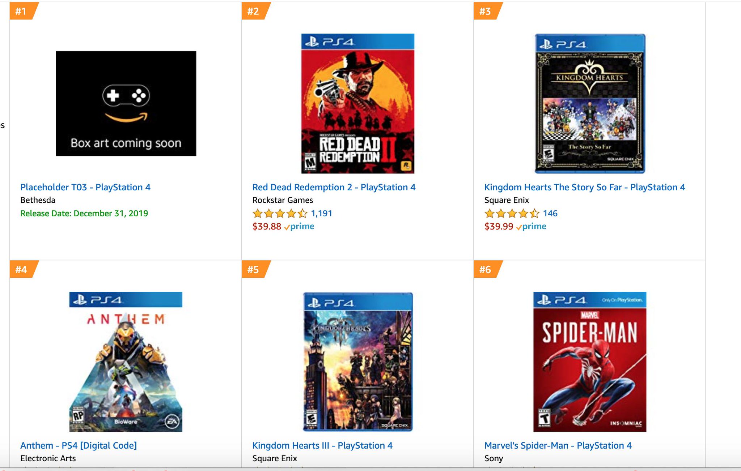The width and height of the screenshot is (741, 471).
Task: Click the Prime badge next to $39.88
Action: click(299, 227)
